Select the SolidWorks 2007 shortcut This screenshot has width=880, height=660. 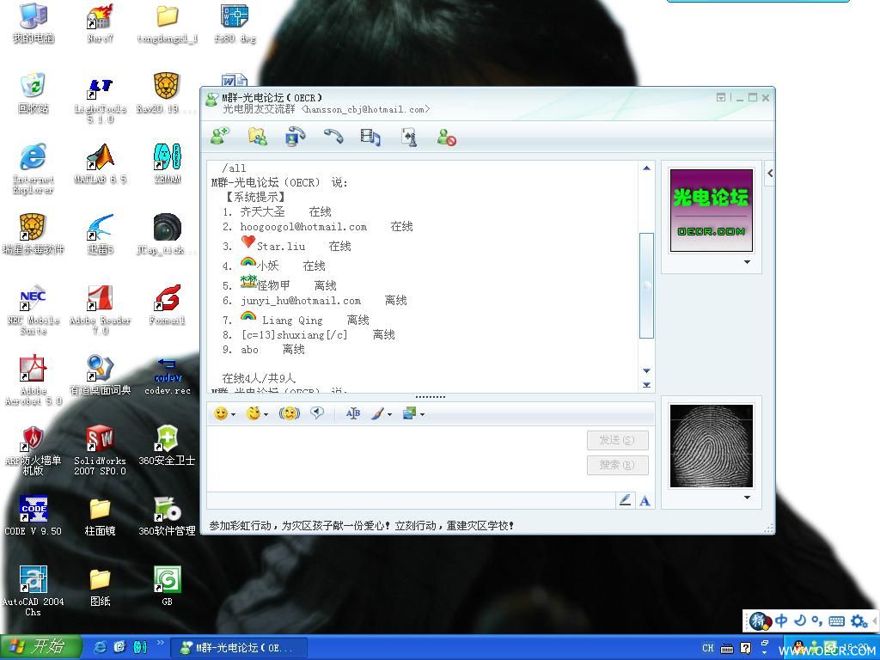pyautogui.click(x=100, y=450)
